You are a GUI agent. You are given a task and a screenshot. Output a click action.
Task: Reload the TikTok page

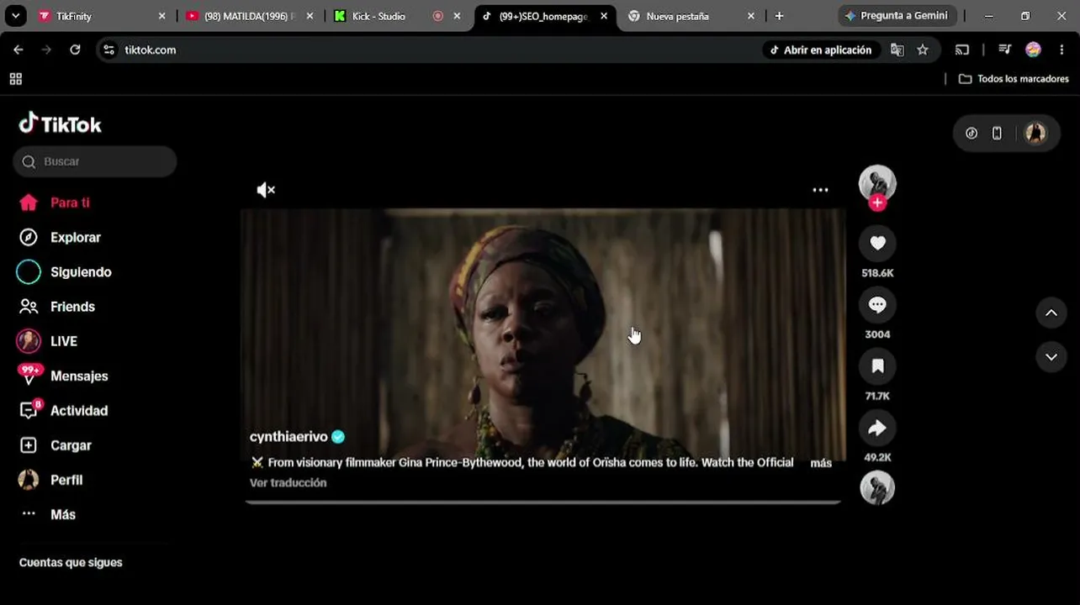pos(75,50)
